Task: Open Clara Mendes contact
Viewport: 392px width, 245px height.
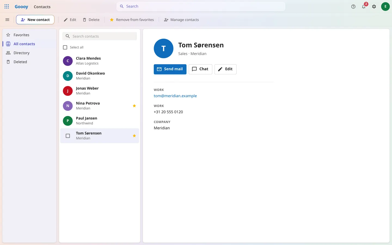Action: click(x=100, y=61)
